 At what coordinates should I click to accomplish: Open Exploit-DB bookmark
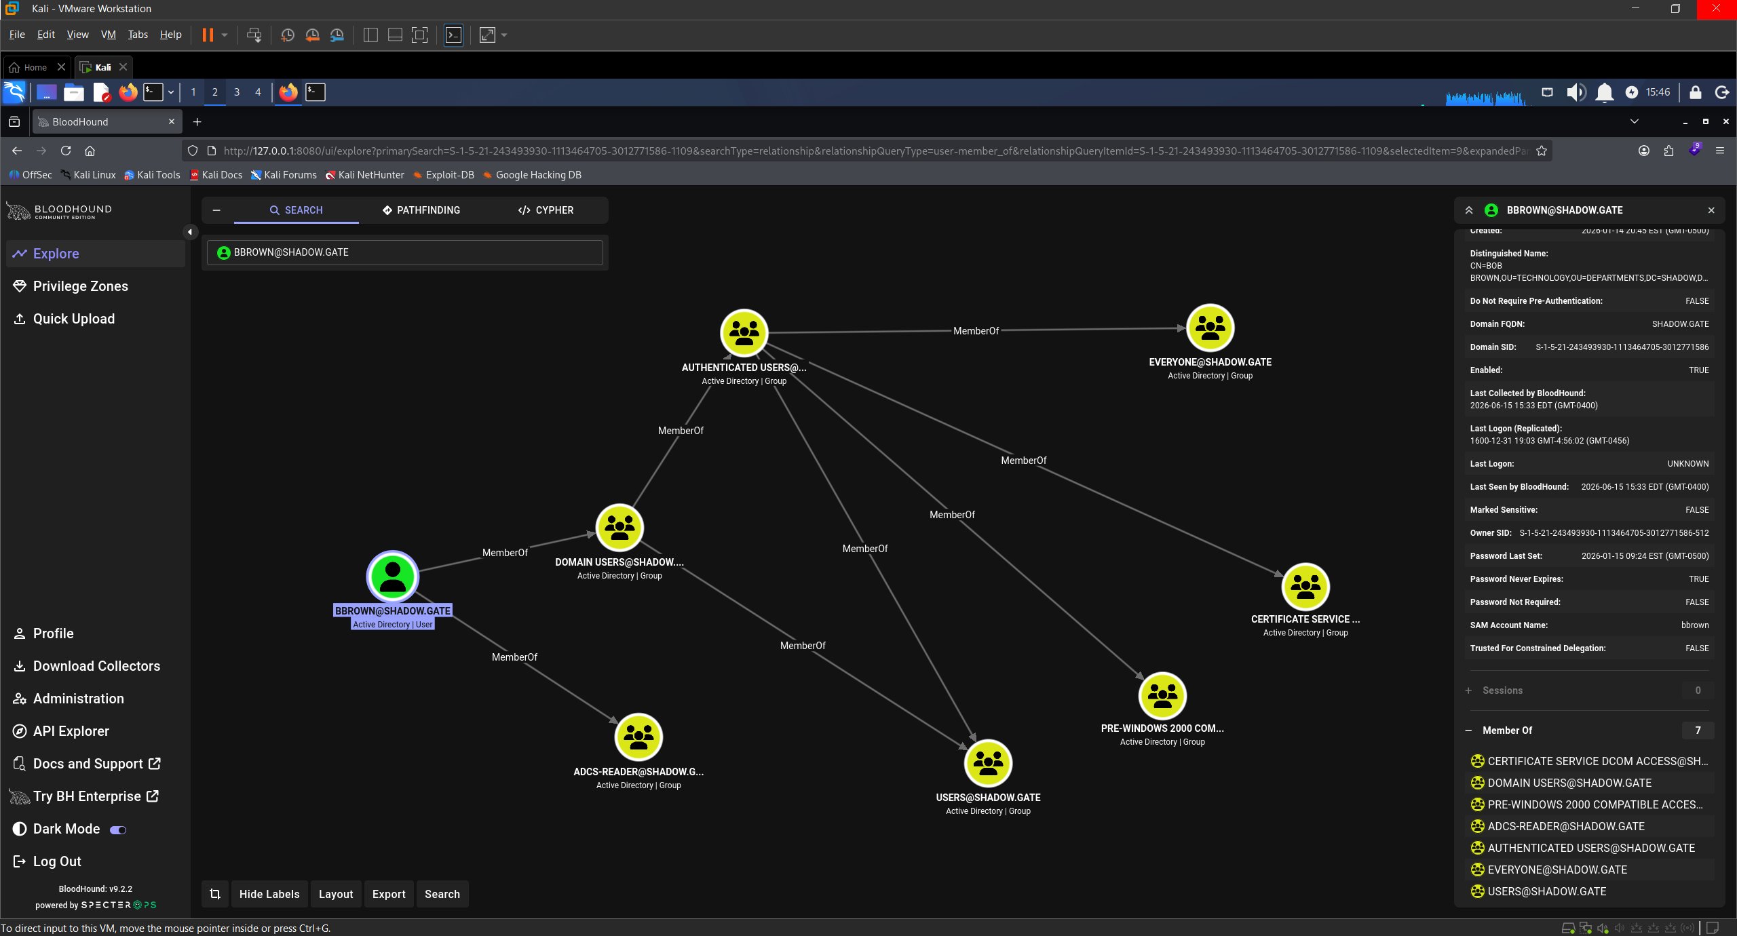pos(444,175)
